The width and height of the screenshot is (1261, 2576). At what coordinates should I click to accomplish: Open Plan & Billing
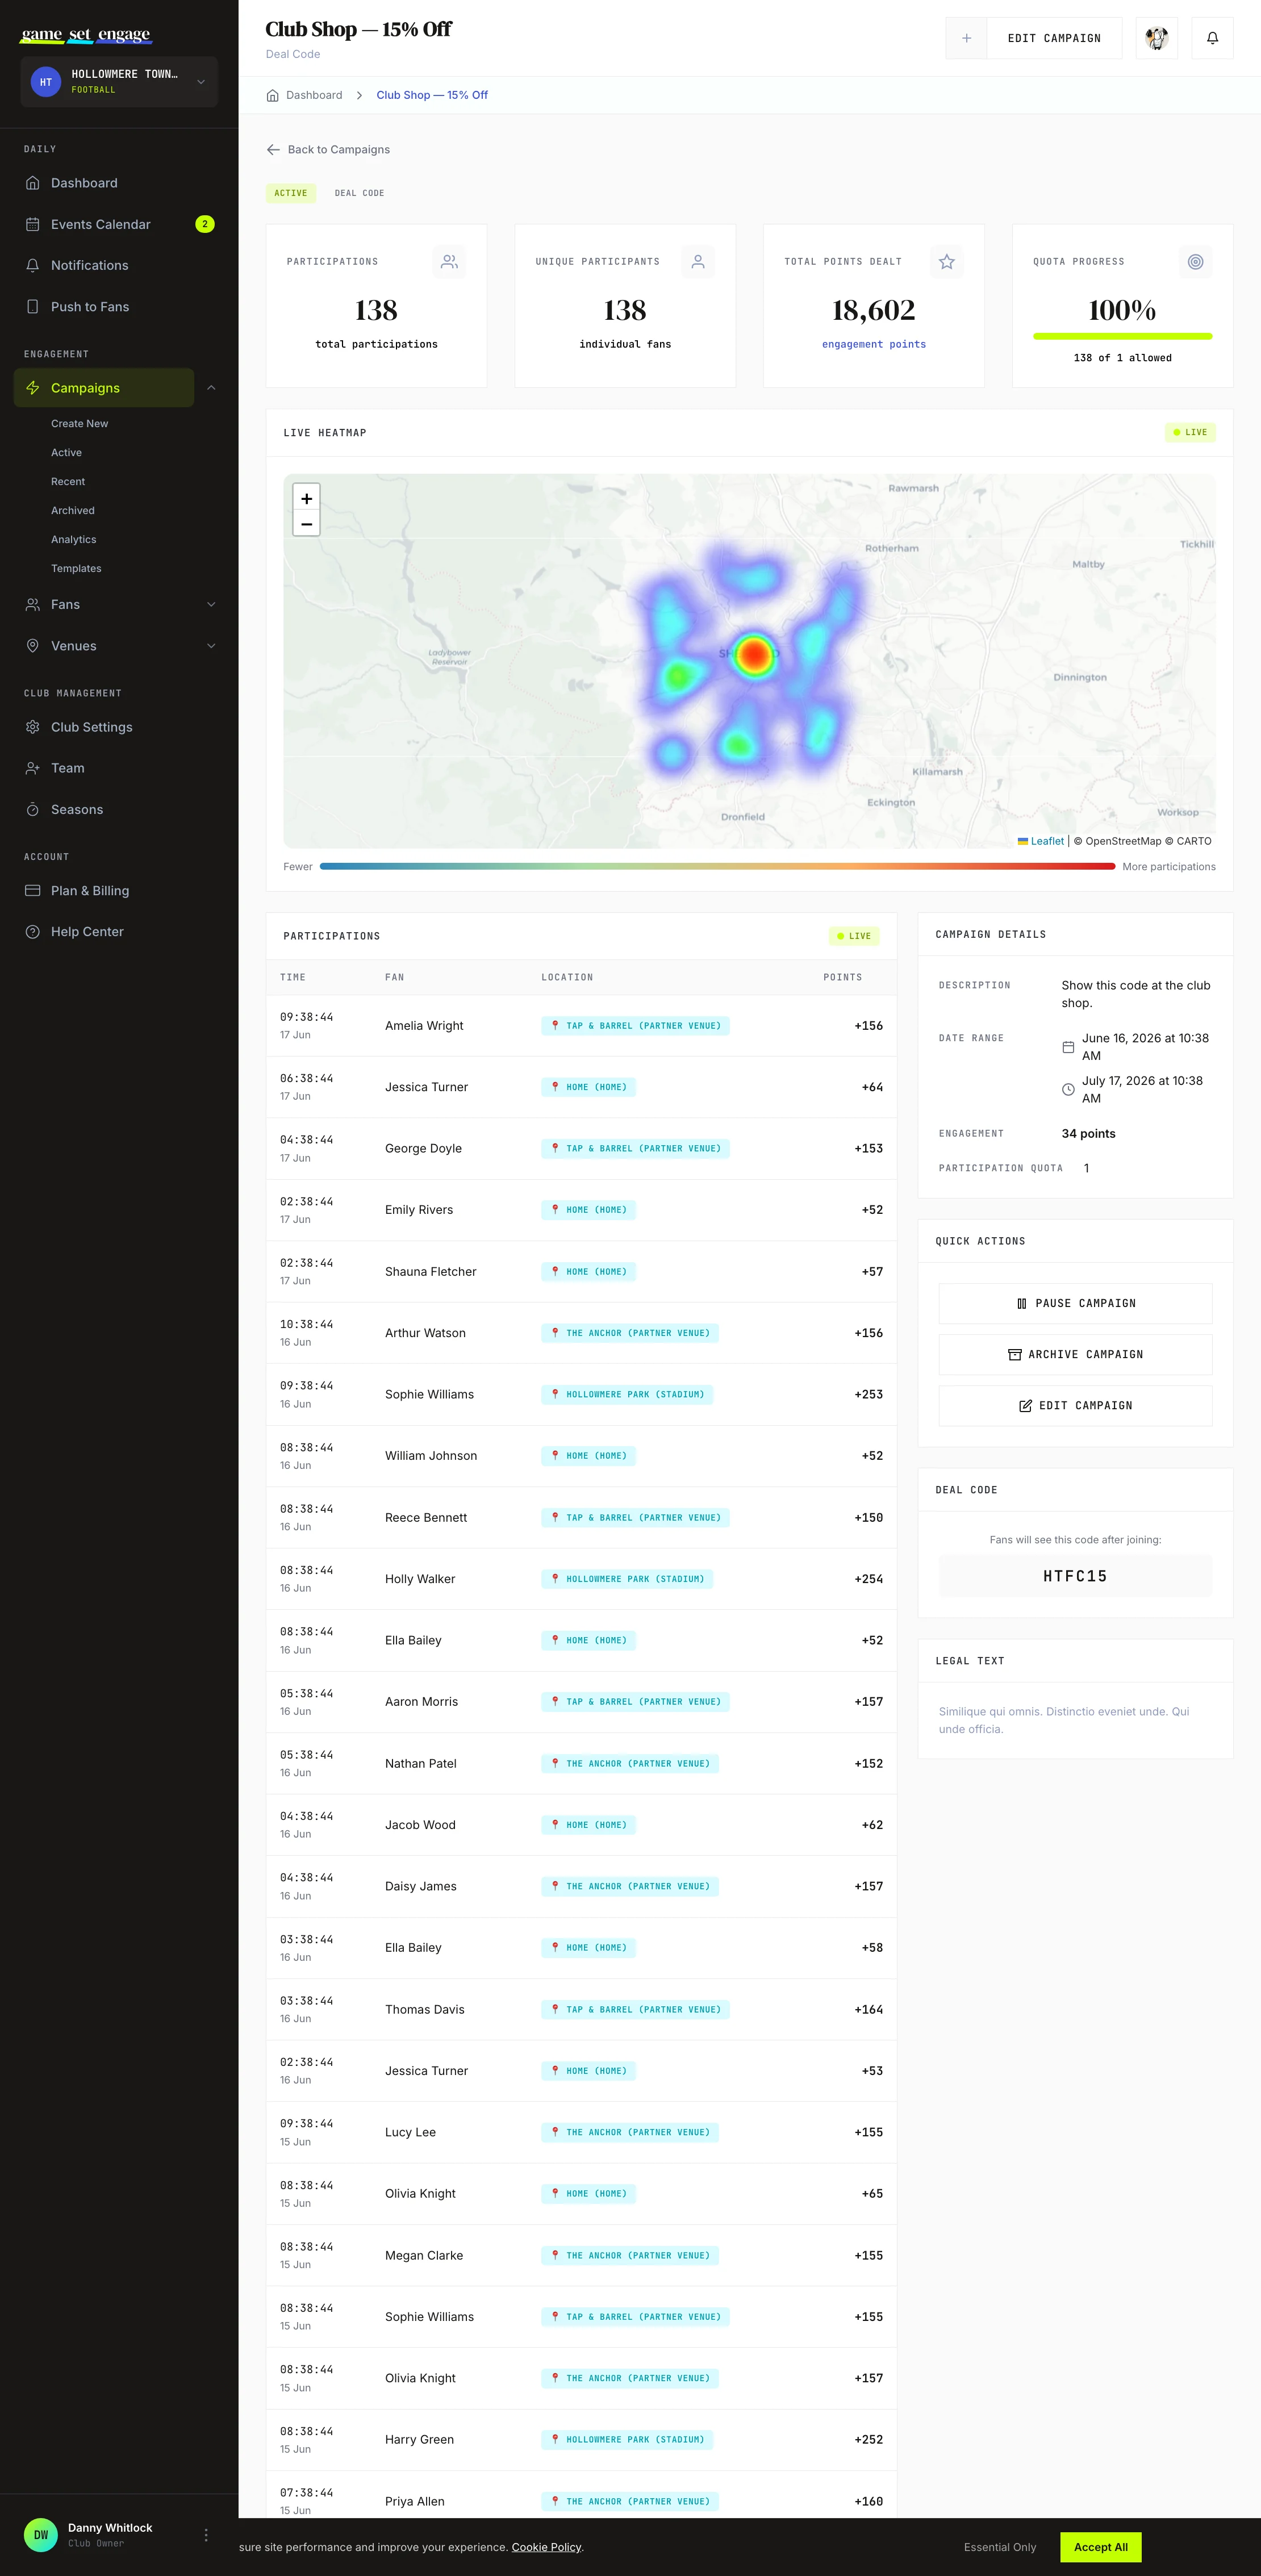pyautogui.click(x=118, y=891)
